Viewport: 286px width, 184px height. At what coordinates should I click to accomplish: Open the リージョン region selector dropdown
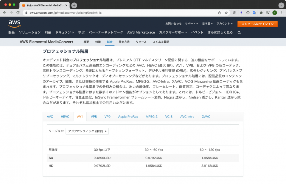coord(87,131)
